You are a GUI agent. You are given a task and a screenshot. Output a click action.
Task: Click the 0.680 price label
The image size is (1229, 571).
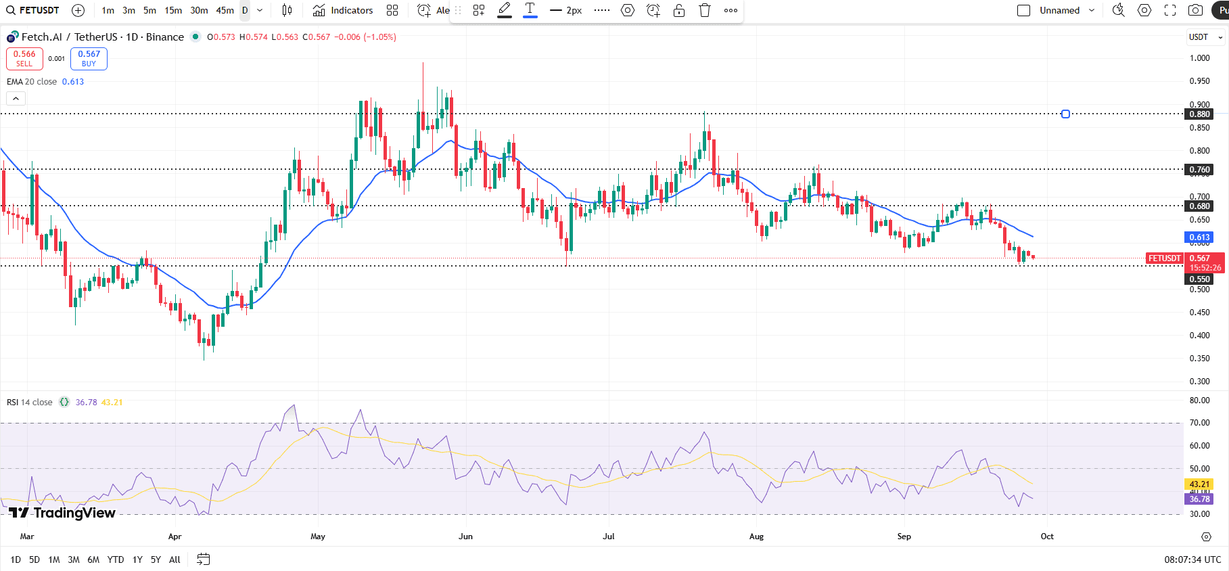(1199, 206)
